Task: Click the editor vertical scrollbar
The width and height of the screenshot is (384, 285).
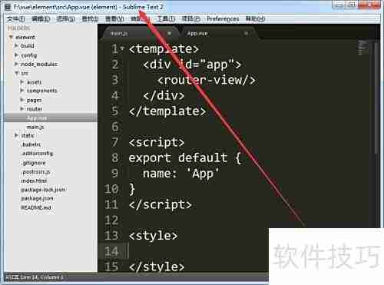Action: click(x=376, y=98)
